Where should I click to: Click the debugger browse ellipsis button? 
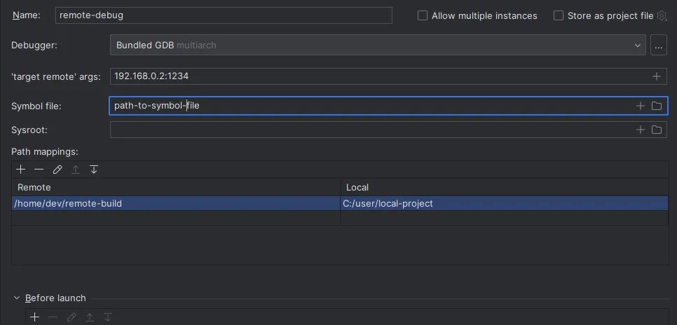point(658,46)
